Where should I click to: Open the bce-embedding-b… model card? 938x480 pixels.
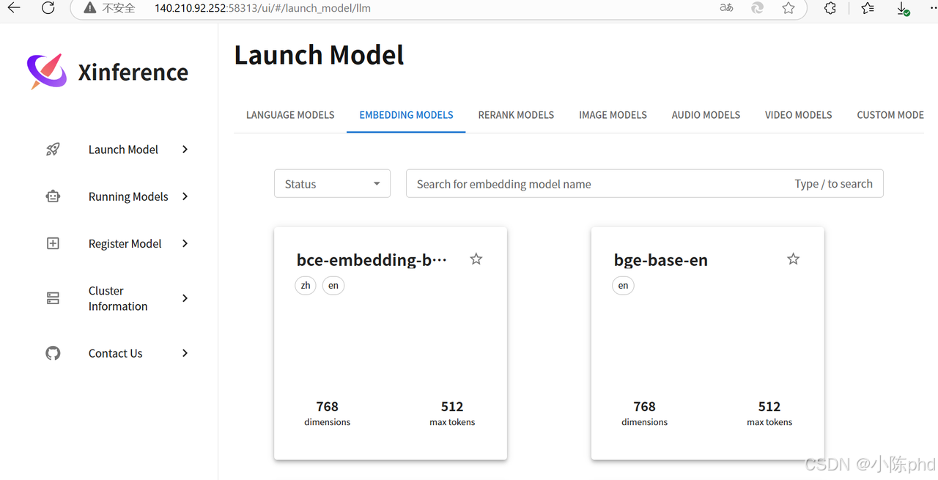(x=391, y=343)
